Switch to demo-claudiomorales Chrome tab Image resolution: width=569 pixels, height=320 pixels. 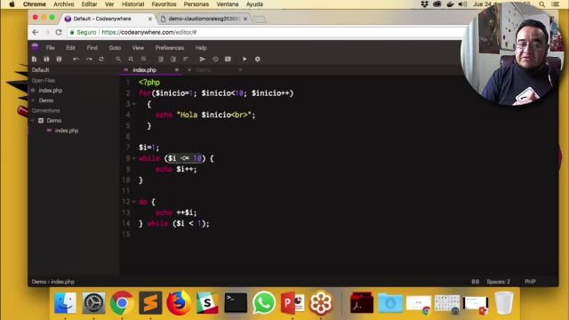(204, 19)
